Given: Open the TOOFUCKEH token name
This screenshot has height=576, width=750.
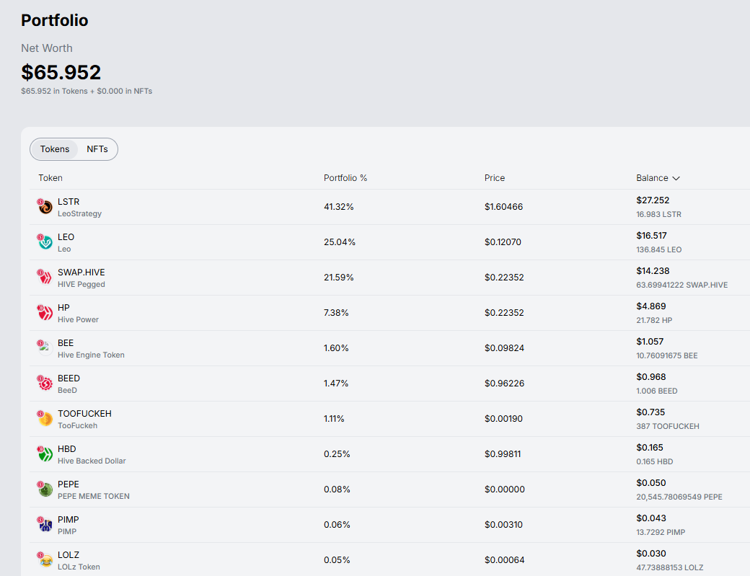Looking at the screenshot, I should tap(84, 414).
